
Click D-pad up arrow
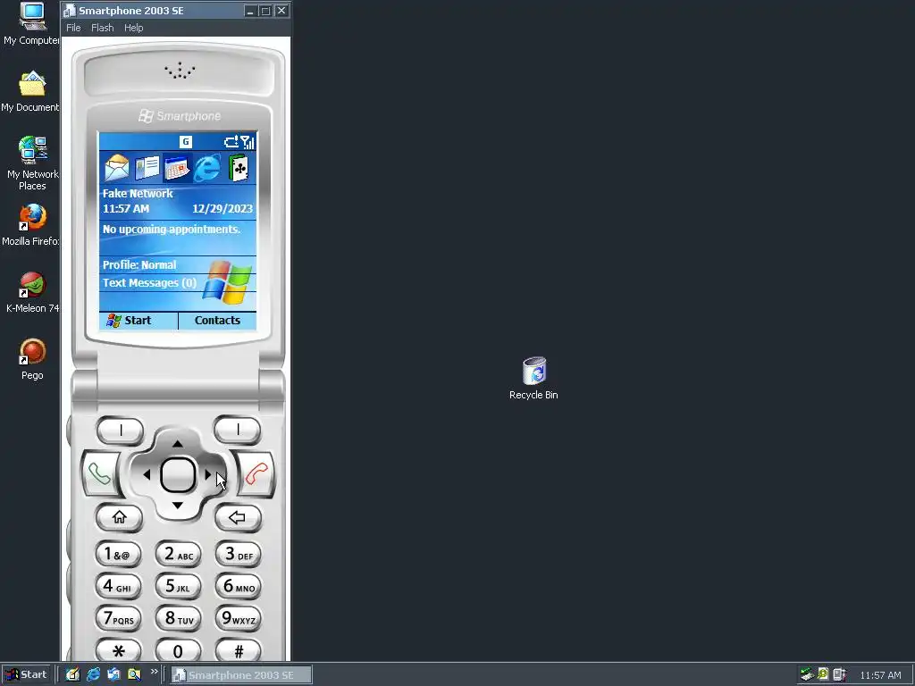[x=178, y=444]
